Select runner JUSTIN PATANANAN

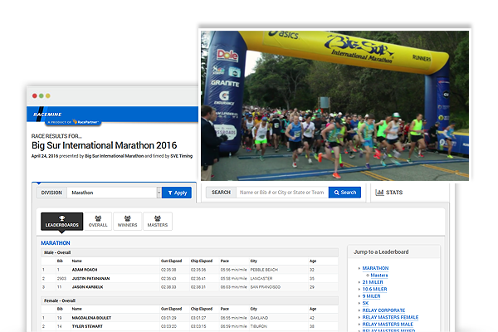[x=90, y=278]
